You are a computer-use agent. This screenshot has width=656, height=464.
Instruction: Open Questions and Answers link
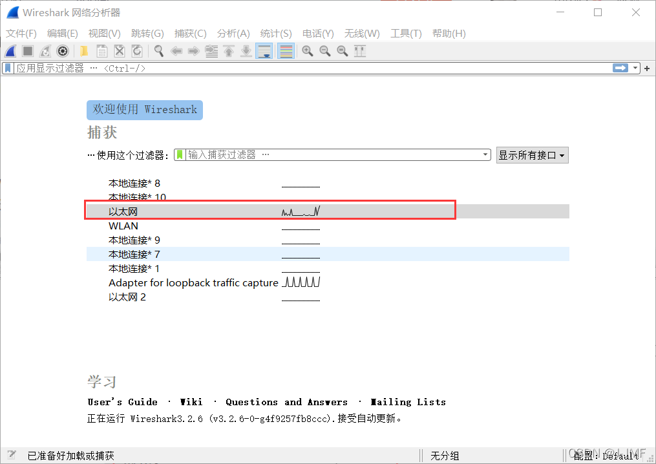[x=286, y=402]
